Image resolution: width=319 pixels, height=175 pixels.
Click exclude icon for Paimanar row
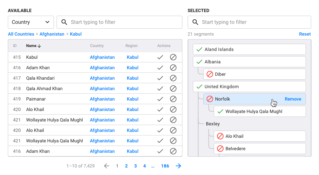[x=173, y=99]
